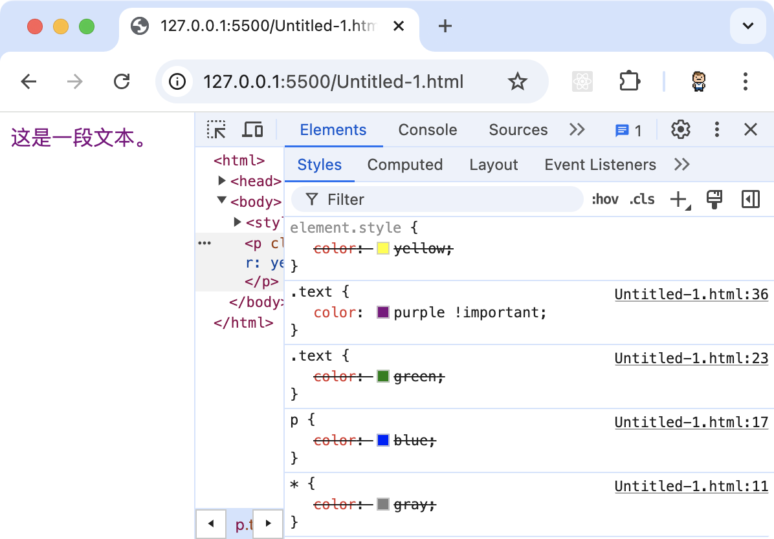
Task: Toggle the computed styles sidebar icon
Action: pos(750,200)
